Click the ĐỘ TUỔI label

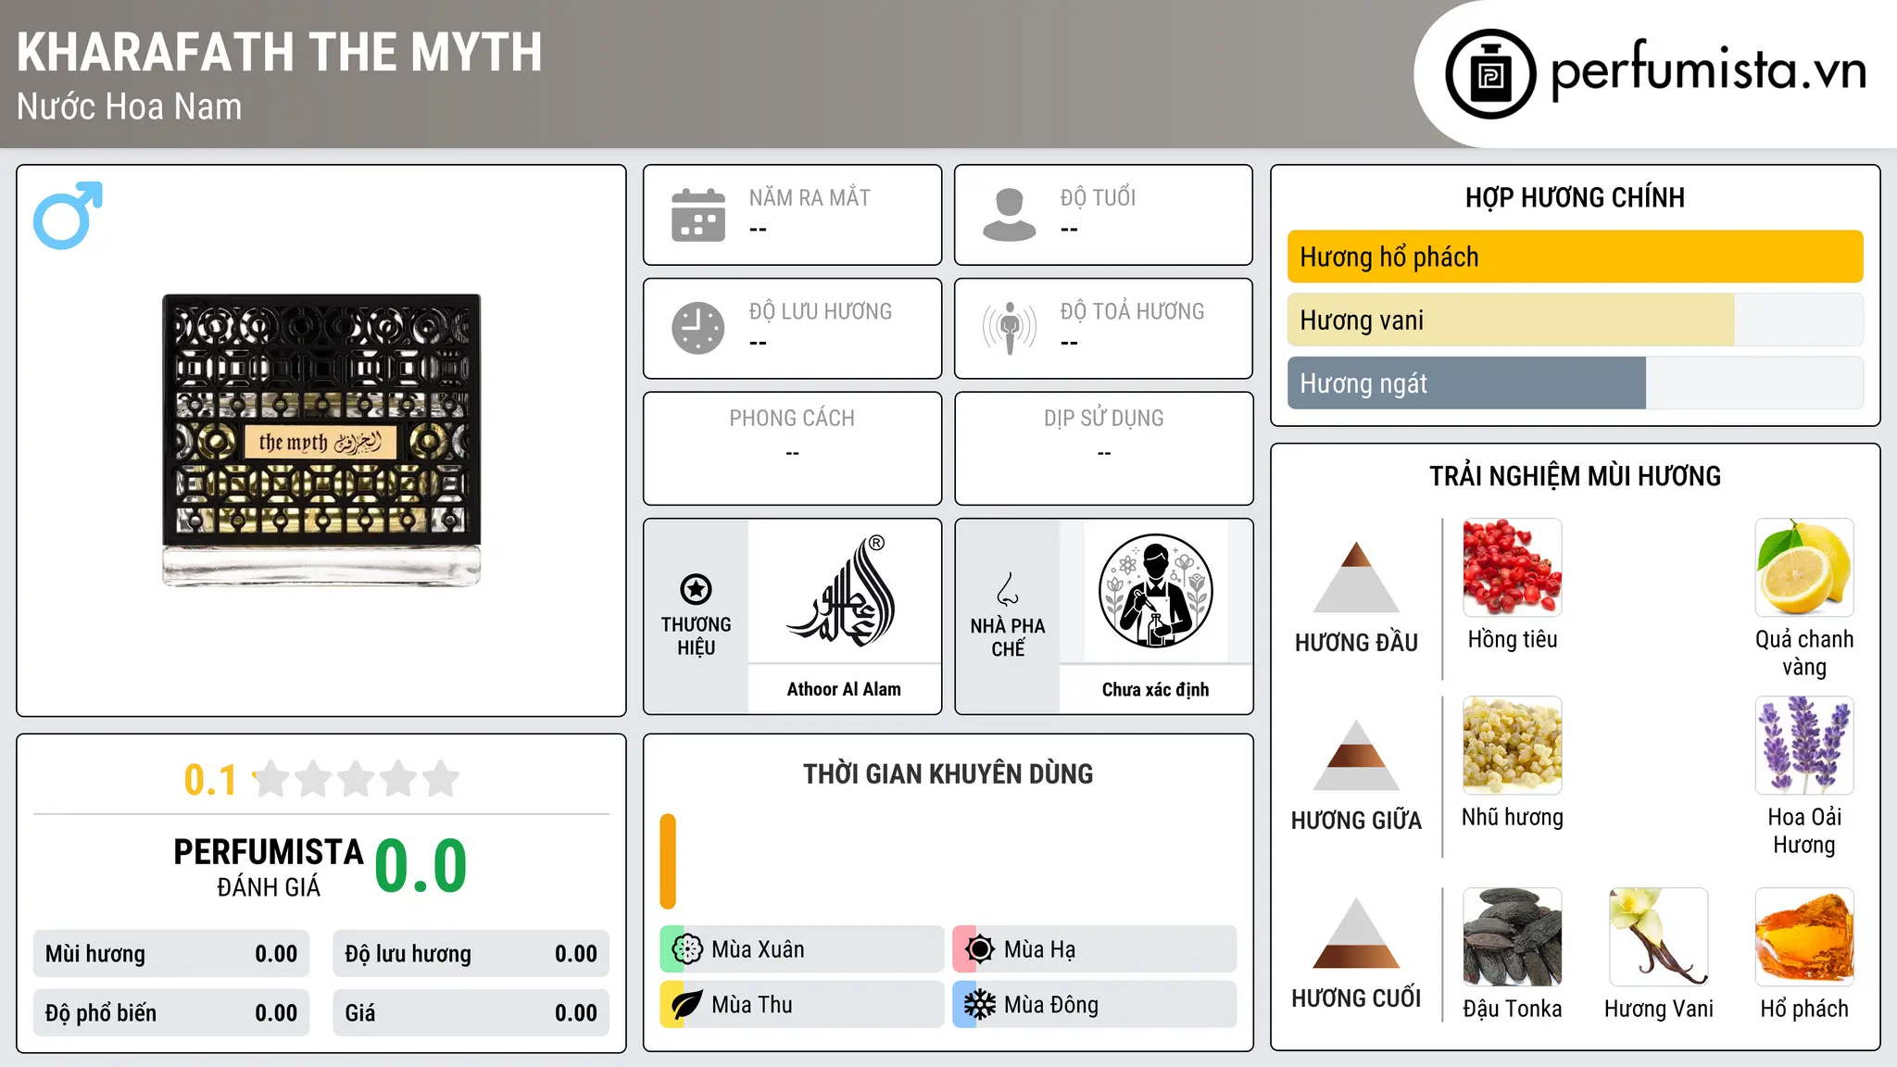[x=1098, y=197]
